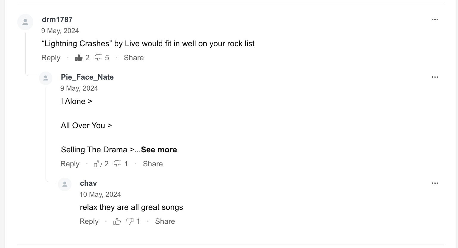Open options menu for drm1787's comment

[x=435, y=20]
